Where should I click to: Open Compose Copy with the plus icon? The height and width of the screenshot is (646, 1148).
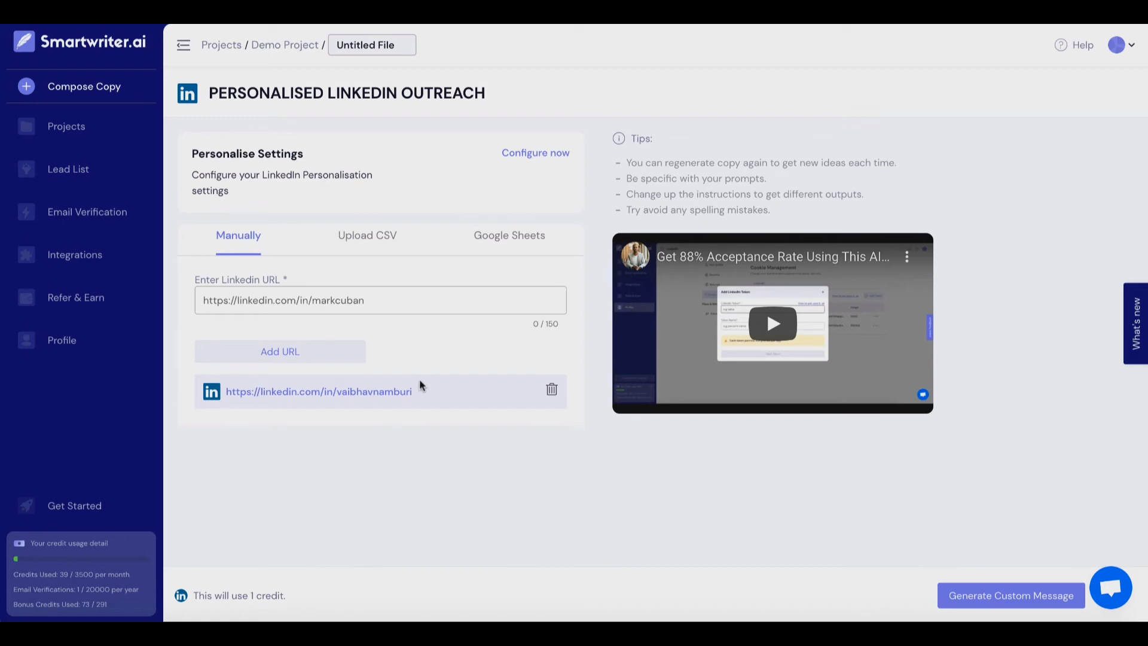(26, 86)
